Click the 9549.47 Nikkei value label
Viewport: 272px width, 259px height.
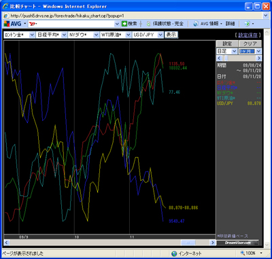coord(177,221)
